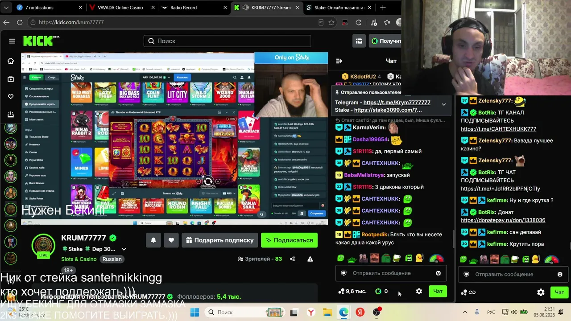This screenshot has height=321, width=571.
Task: Open the Windows Start menu
Action: pyautogui.click(x=194, y=313)
